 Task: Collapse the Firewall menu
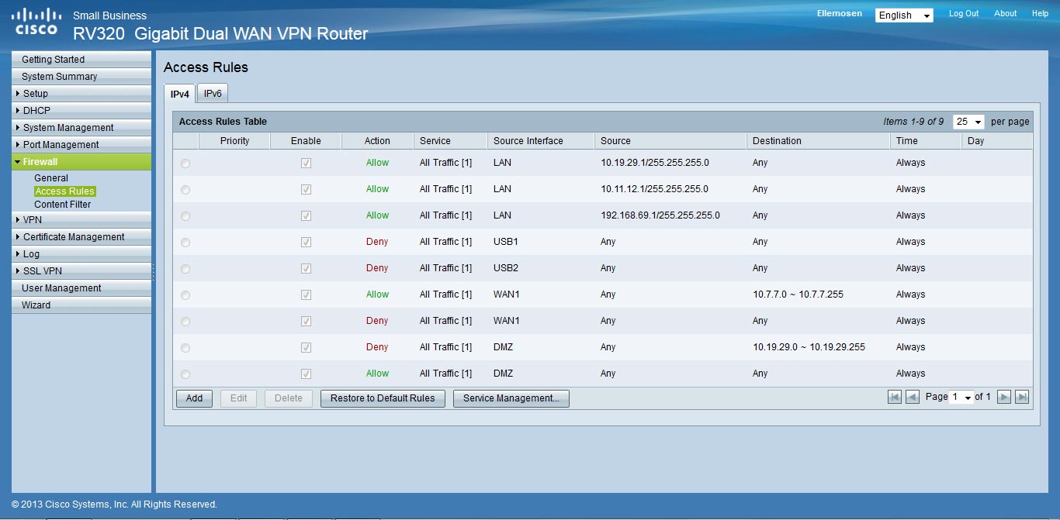[x=81, y=161]
